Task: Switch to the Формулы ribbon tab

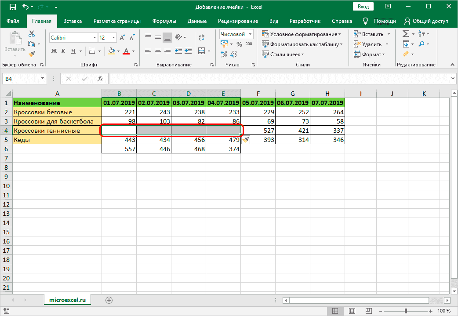Action: coord(164,21)
